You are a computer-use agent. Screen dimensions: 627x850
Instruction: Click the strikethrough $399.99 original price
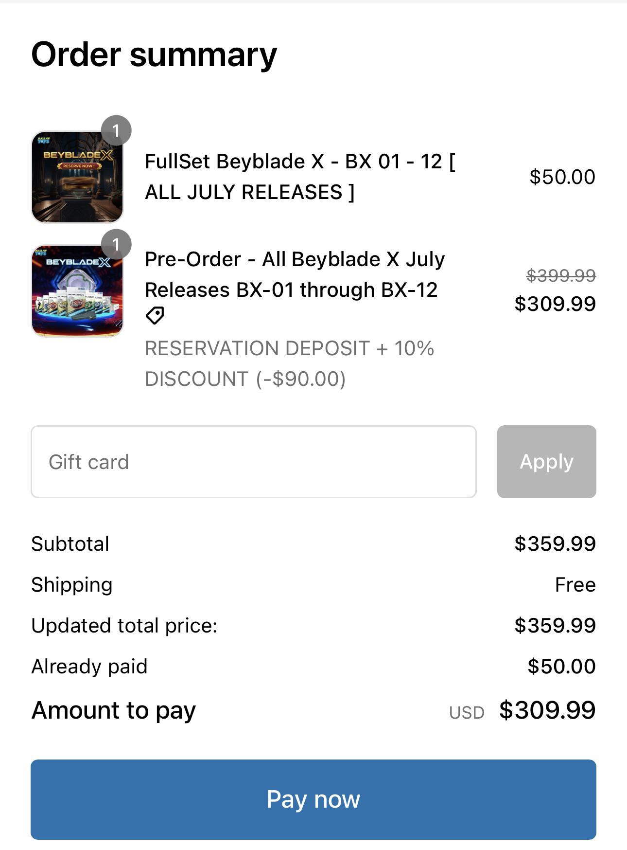(x=555, y=275)
